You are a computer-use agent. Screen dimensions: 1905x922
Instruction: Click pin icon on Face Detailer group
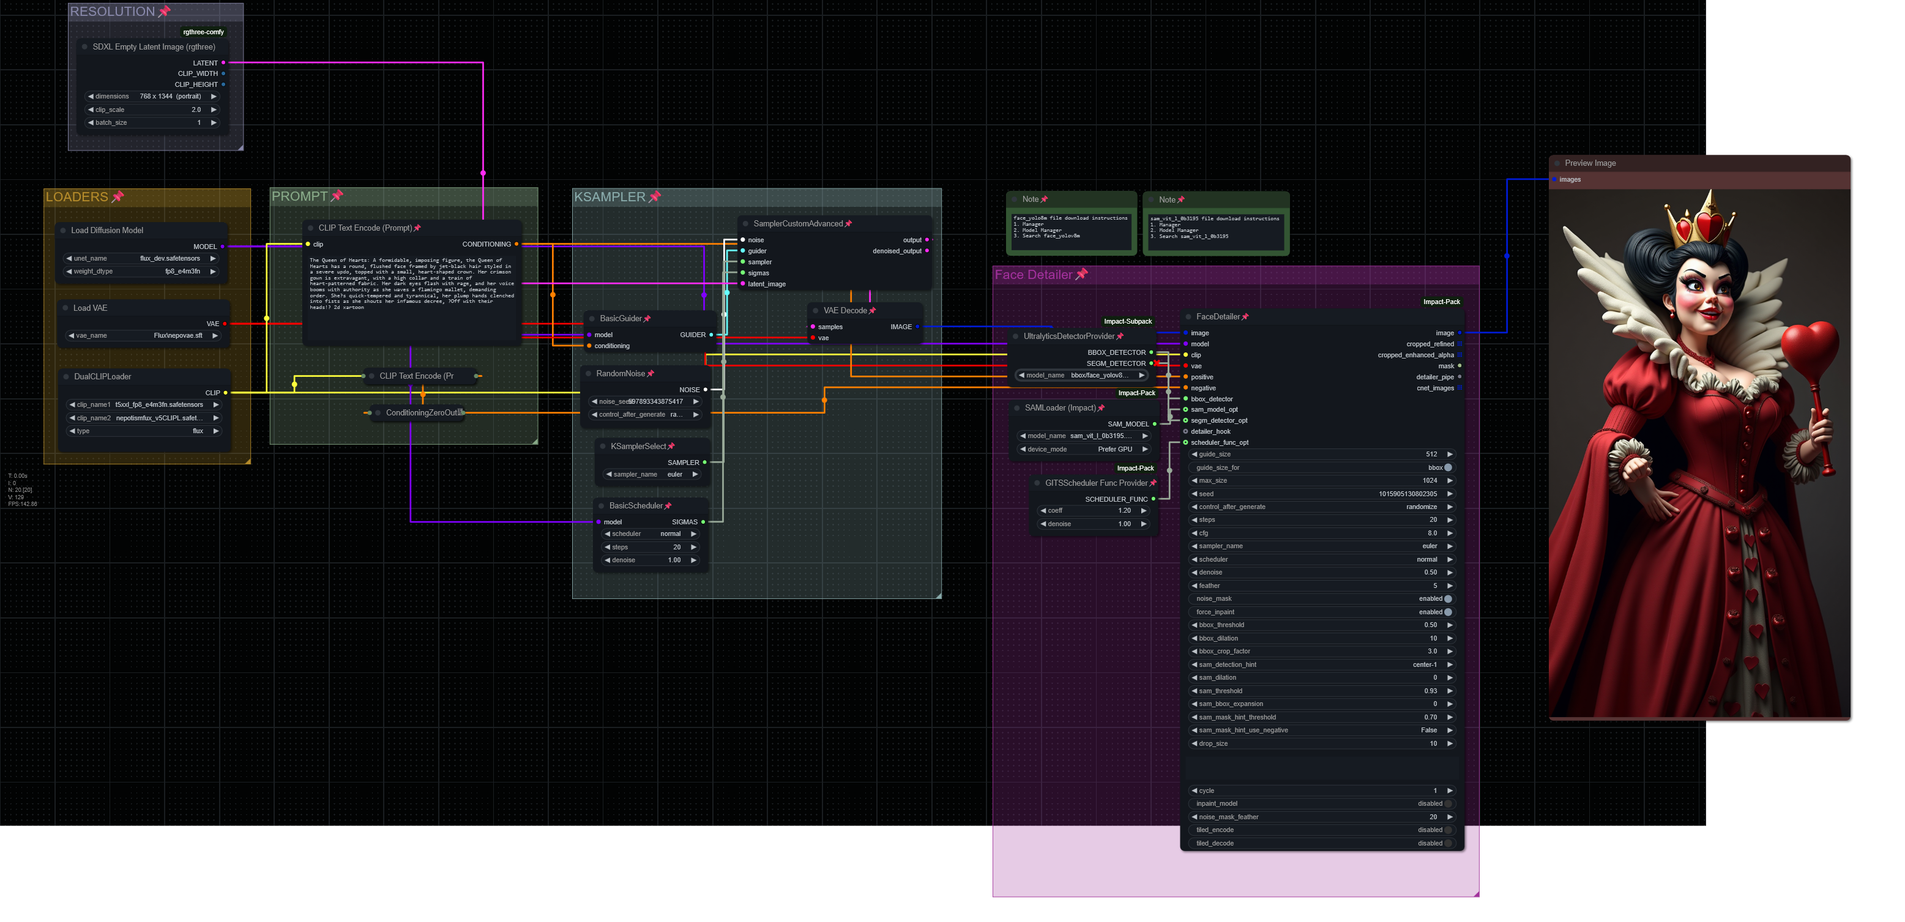1081,274
